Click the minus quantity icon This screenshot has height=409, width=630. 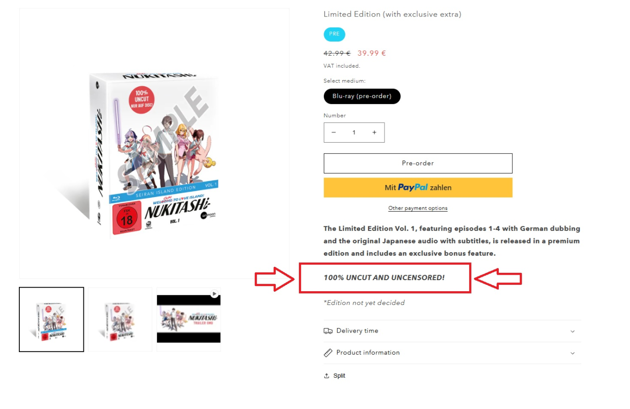pyautogui.click(x=333, y=132)
